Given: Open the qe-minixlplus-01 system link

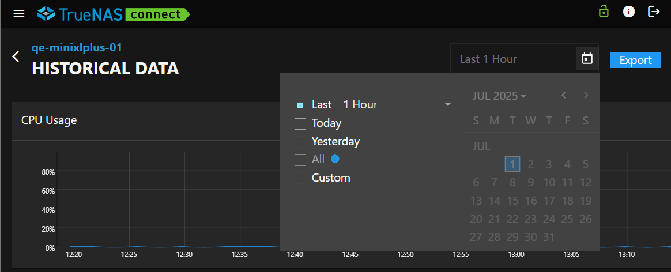Looking at the screenshot, I should coord(77,48).
